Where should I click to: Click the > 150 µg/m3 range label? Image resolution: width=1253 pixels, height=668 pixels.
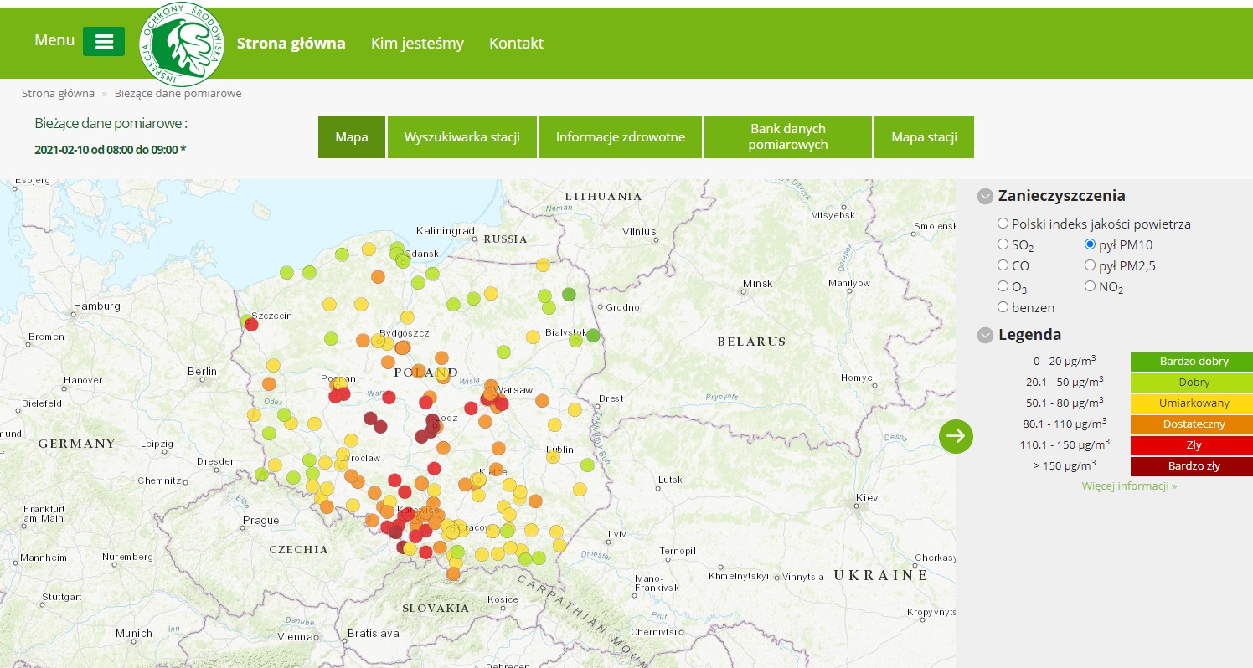point(1064,465)
